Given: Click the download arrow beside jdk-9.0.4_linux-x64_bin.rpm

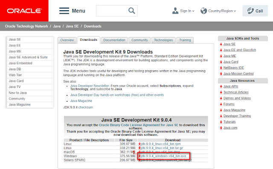Looking at the screenshot, I should pyautogui.click(x=139, y=144).
